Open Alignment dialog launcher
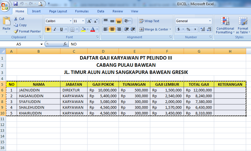This screenshot has height=151, width=251. click(x=171, y=37)
